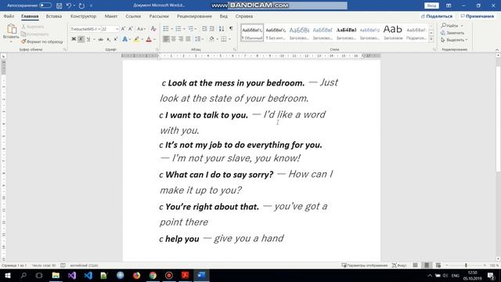This screenshot has height=282, width=501.
Task: Click the clear formatting icon
Action: 153,29
